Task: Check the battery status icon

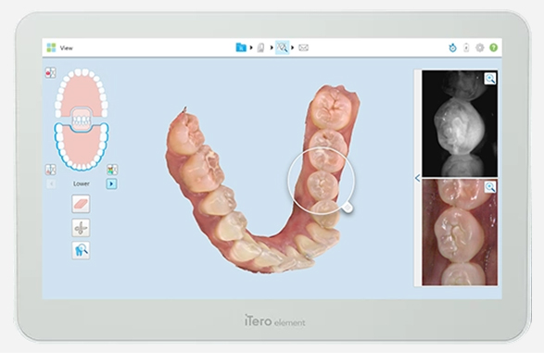Action: 466,48
